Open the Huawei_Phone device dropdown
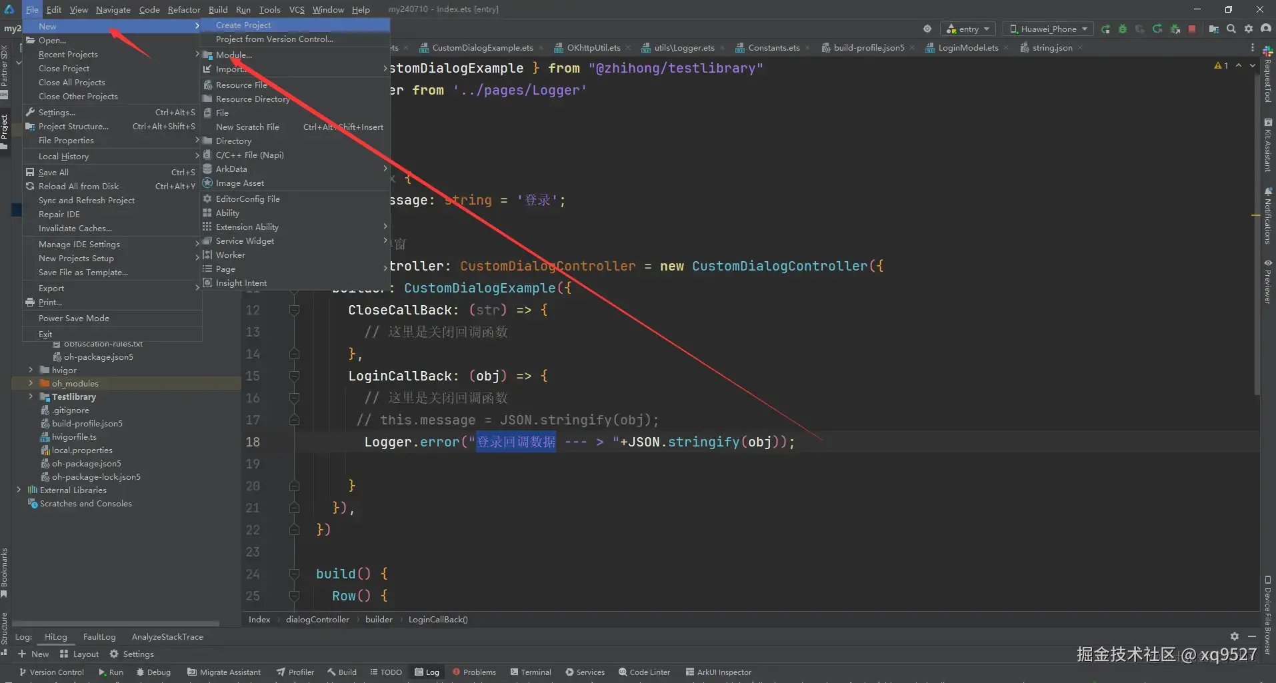This screenshot has width=1276, height=683. [x=1049, y=29]
